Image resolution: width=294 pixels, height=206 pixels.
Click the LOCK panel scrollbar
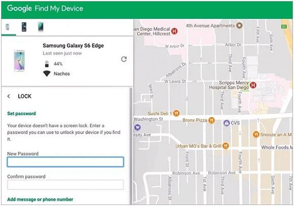click(131, 146)
